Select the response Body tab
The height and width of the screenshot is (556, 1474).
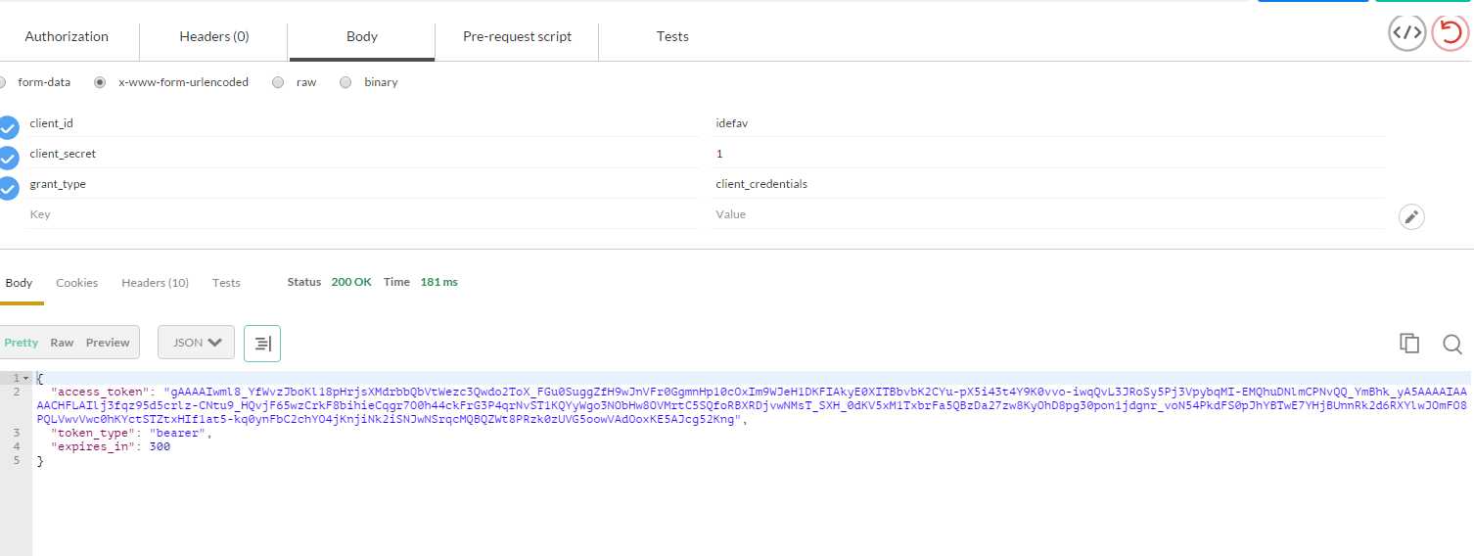pyautogui.click(x=20, y=283)
